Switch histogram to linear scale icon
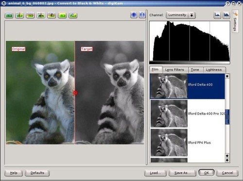243x181 pixels. coord(217,15)
